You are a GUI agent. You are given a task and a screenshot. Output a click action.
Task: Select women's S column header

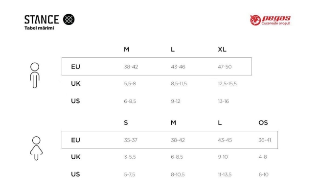126,122
